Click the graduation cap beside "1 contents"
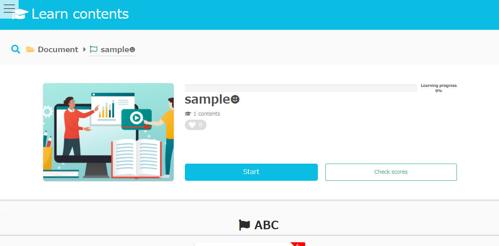The height and width of the screenshot is (246, 499). [x=188, y=114]
